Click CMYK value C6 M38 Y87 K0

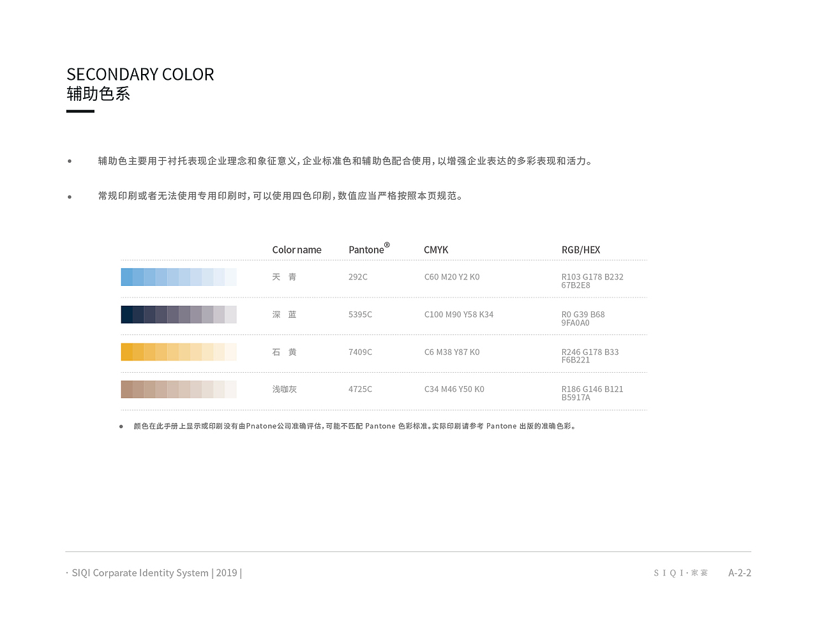(452, 352)
